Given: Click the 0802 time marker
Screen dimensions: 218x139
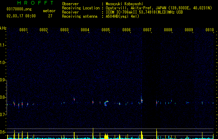Looking at the screenshot, I should [x=44, y=30].
